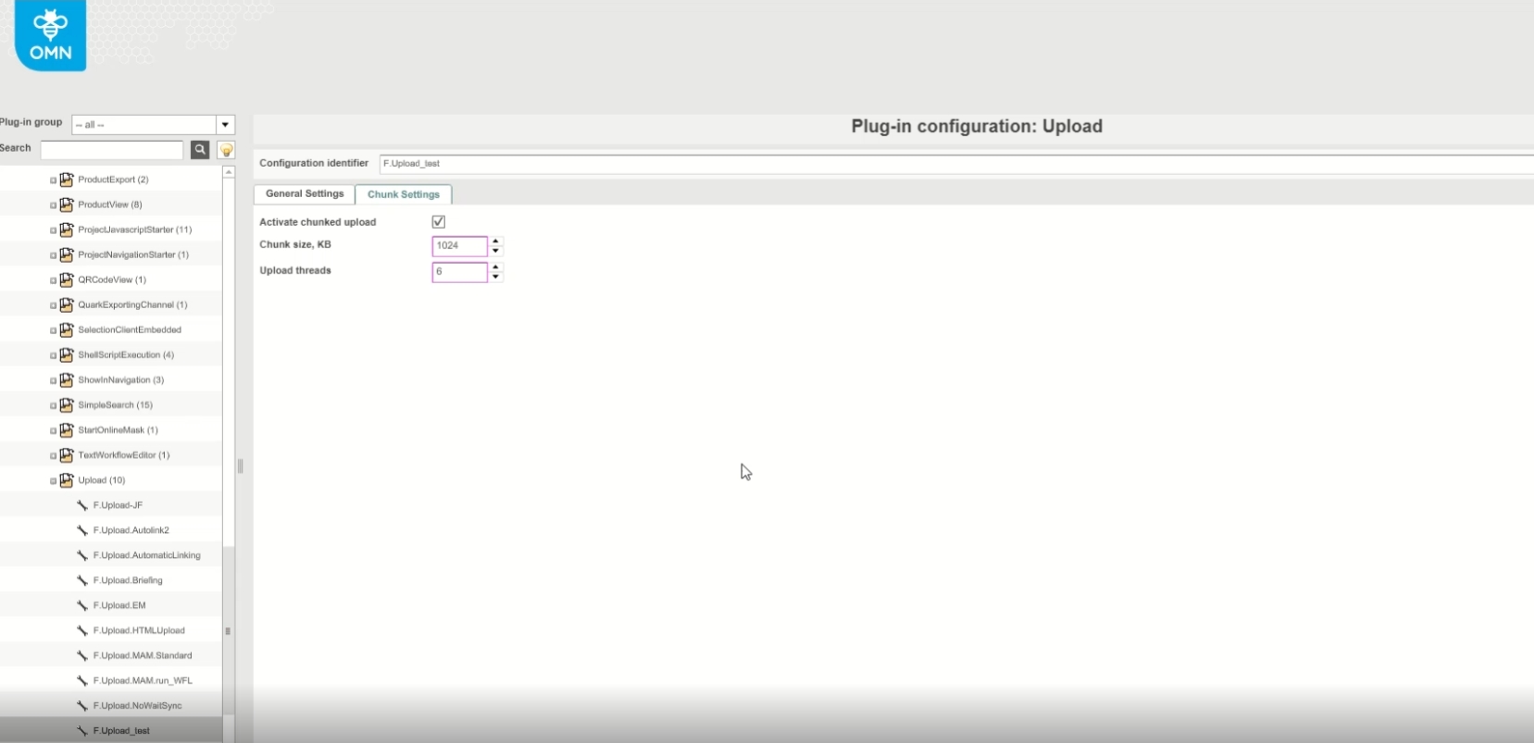The height and width of the screenshot is (743, 1534).
Task: Click the wrench icon for F.Upload.Autolink2
Action: 82,530
